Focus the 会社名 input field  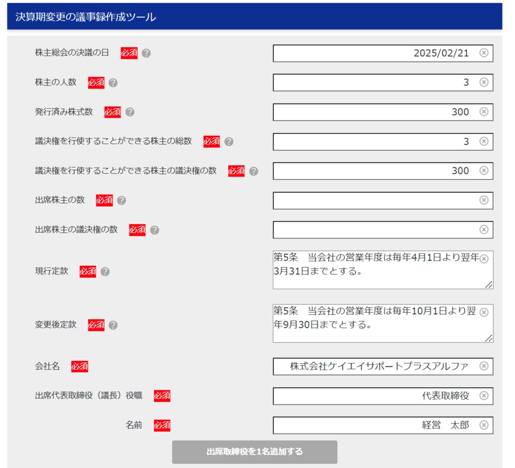coord(383,366)
